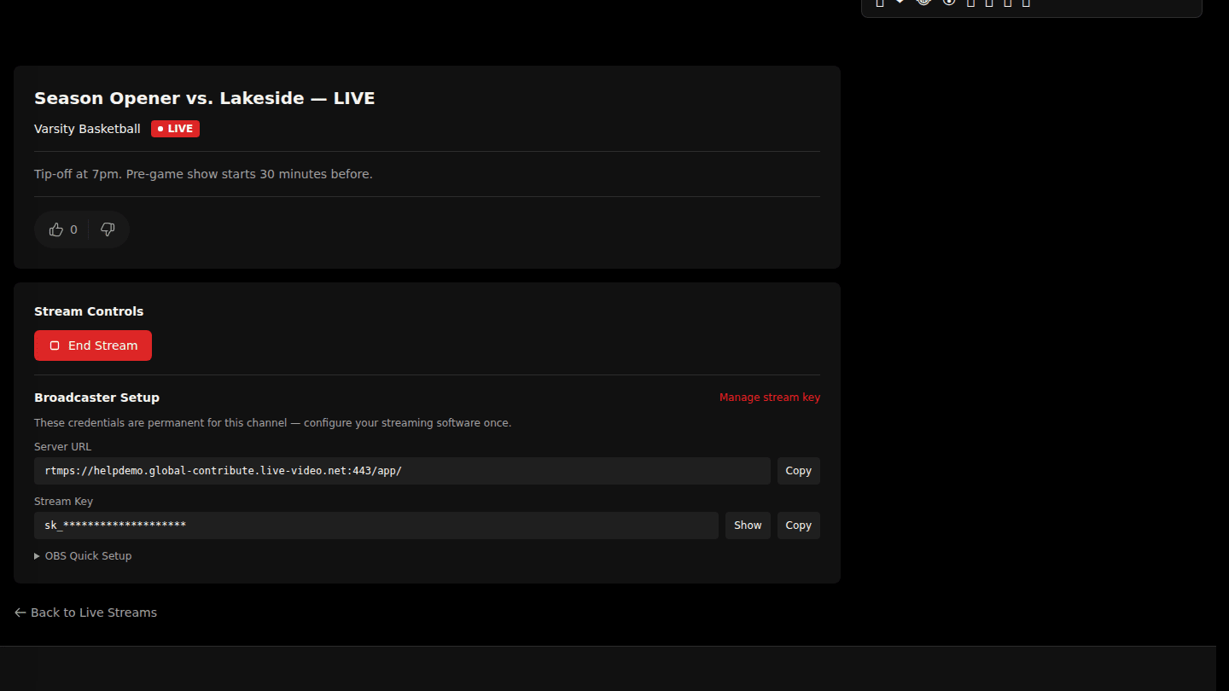Click the End Stream button
This screenshot has height=691, width=1229.
[93, 345]
